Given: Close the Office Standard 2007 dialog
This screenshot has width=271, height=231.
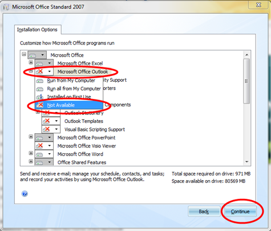Looking at the screenshot, I should pyautogui.click(x=258, y=5).
